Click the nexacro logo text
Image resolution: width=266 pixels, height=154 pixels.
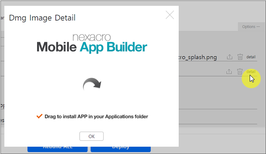tap(92, 37)
